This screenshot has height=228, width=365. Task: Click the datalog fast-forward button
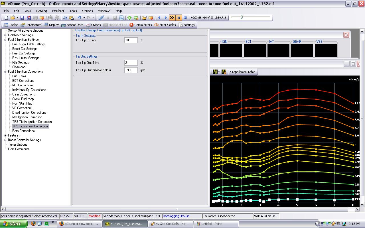click(x=172, y=18)
